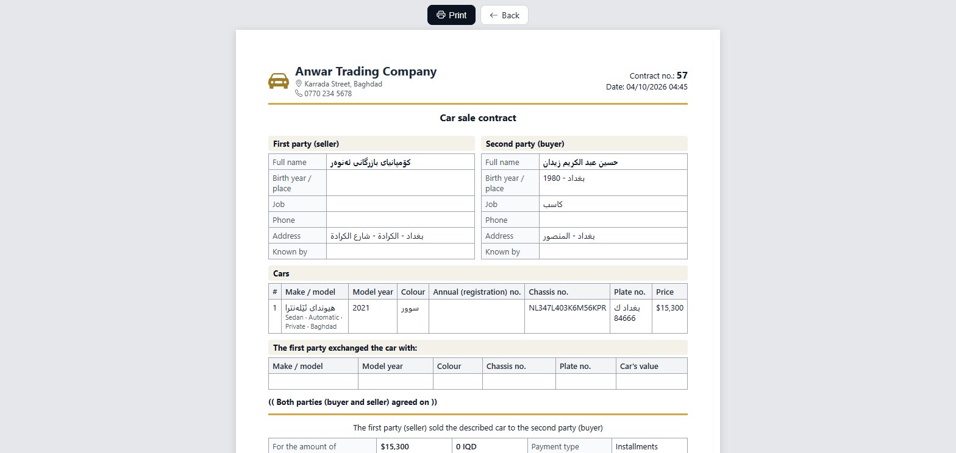Click the Cars section header
The image size is (956, 453).
[x=478, y=273]
